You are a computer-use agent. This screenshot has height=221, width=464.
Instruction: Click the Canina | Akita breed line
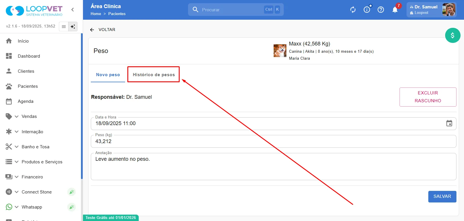331,51
